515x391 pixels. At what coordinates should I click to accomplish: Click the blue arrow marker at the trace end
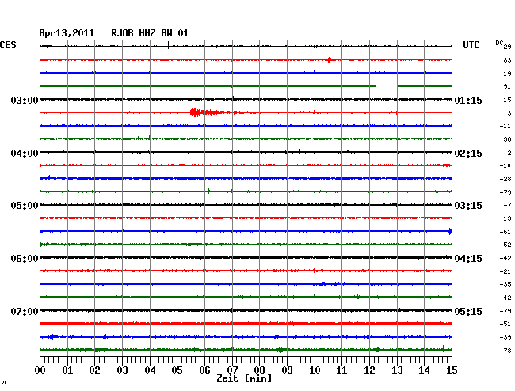450,232
